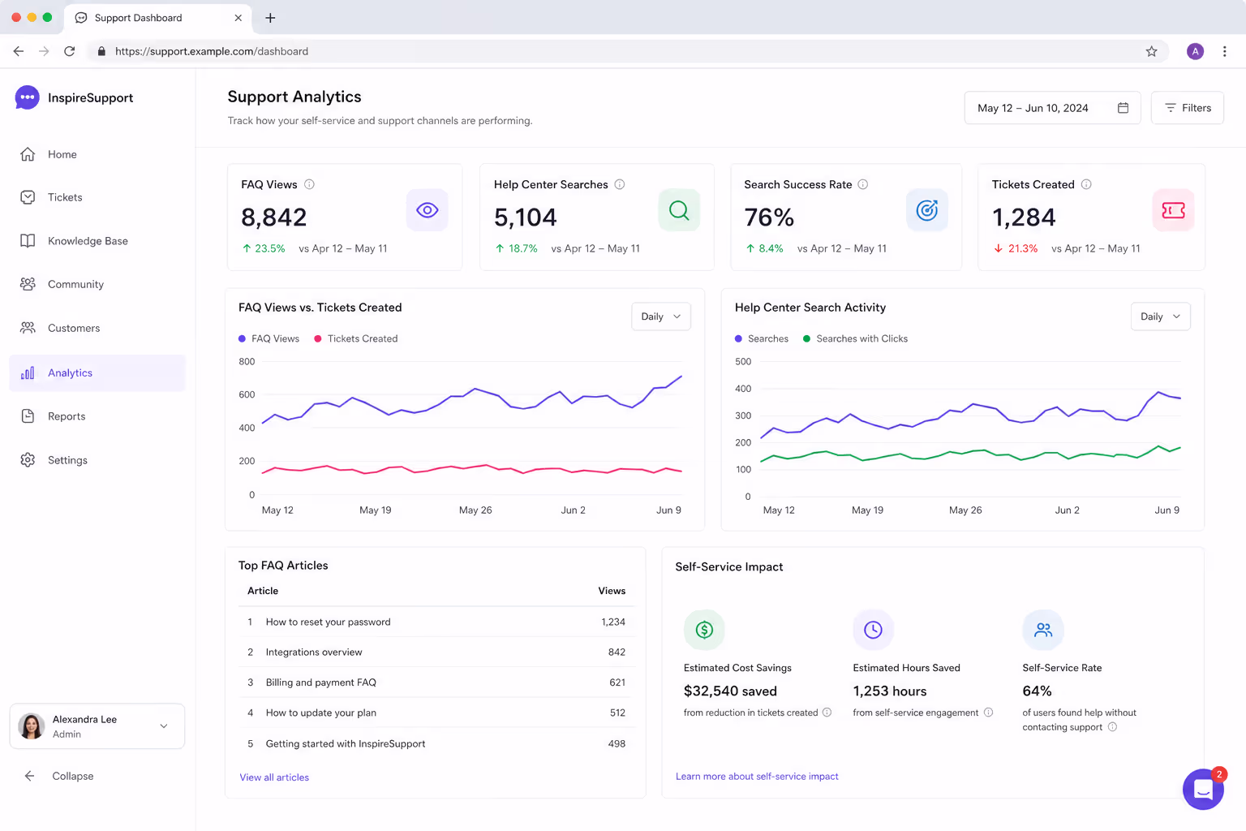This screenshot has height=831, width=1246.
Task: Bookmark page with star icon
Action: (x=1151, y=51)
